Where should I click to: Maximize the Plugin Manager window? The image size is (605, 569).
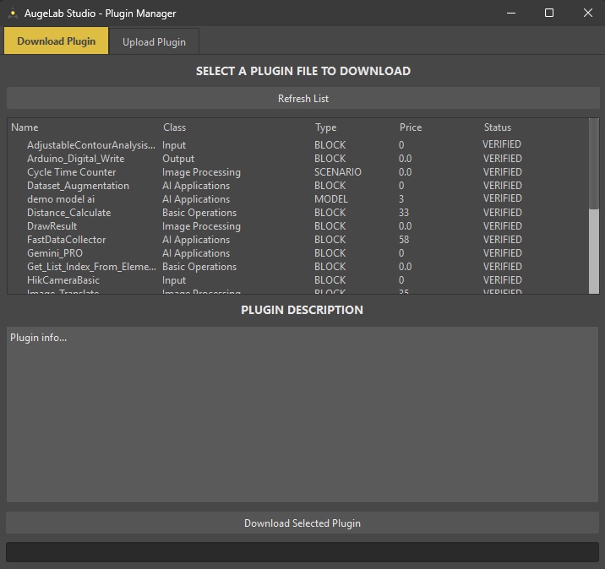click(x=549, y=14)
